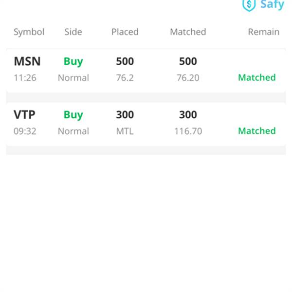Open the Safy logo text
The width and height of the screenshot is (292, 292).
coord(272,4)
